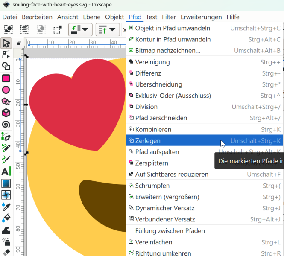
Task: Select the Spray tool
Action: click(6, 242)
